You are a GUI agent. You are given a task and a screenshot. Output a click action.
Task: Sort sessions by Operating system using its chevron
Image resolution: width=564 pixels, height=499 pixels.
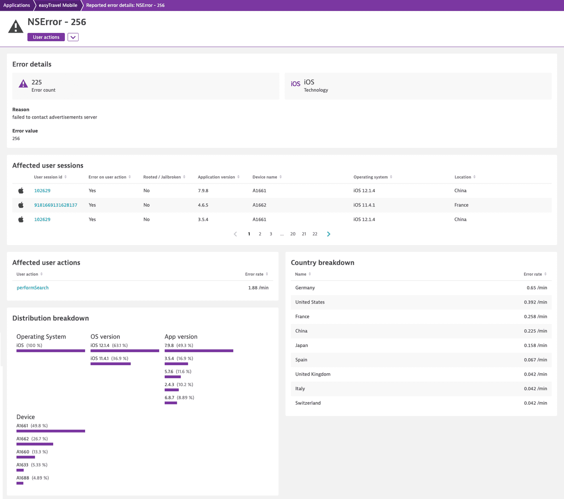tap(391, 177)
